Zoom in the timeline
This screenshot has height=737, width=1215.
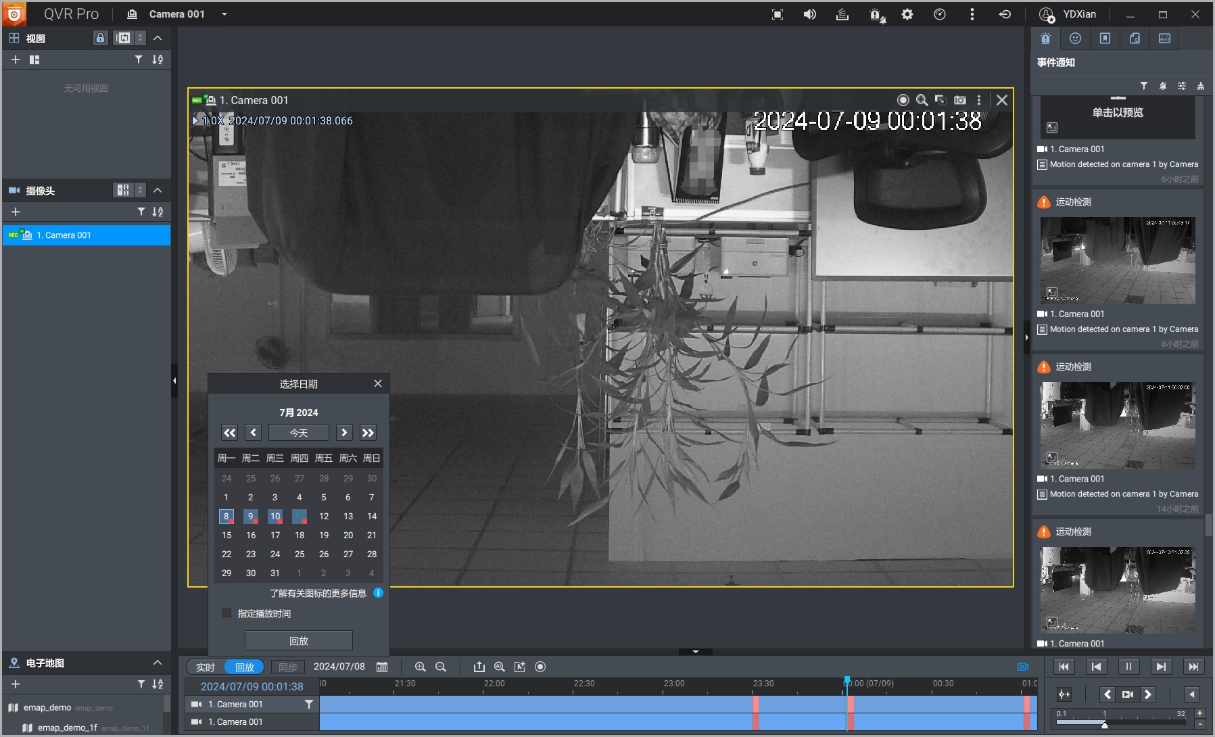[x=420, y=667]
